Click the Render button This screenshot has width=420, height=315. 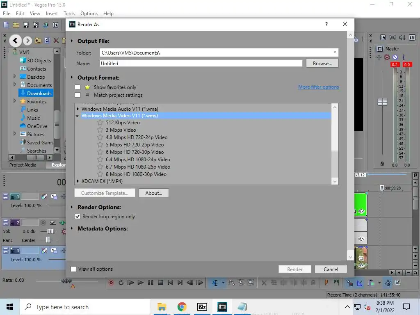[x=294, y=269]
